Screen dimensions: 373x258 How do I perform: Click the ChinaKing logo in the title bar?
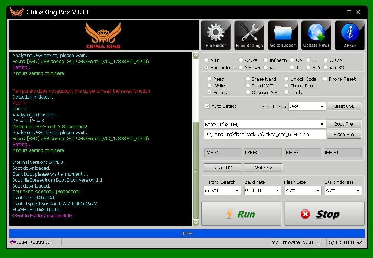click(17, 12)
